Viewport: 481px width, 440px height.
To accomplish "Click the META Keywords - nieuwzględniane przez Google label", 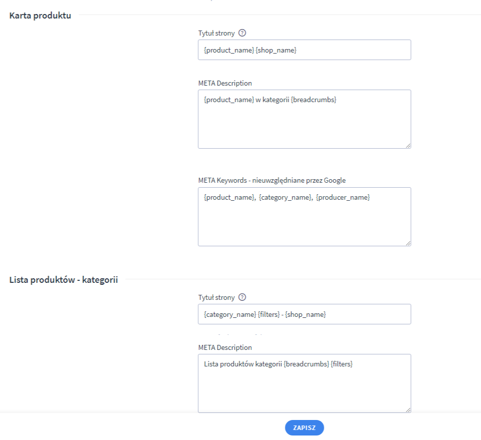I will [272, 180].
